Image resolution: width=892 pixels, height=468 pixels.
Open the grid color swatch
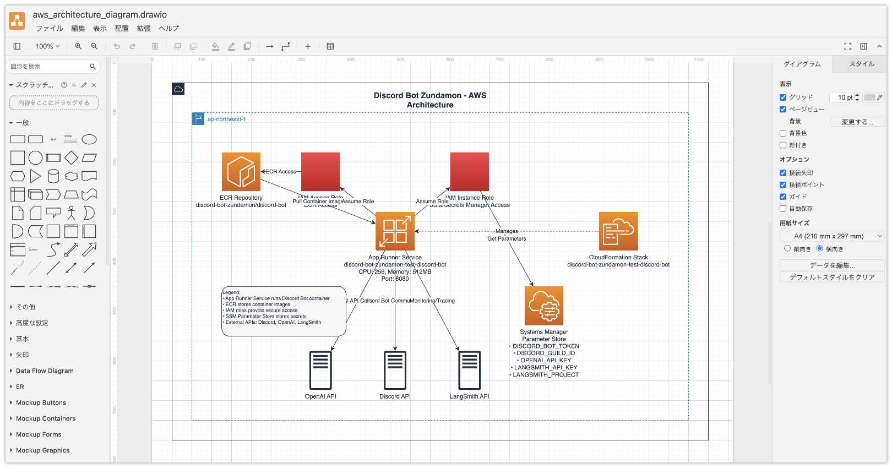[873, 97]
